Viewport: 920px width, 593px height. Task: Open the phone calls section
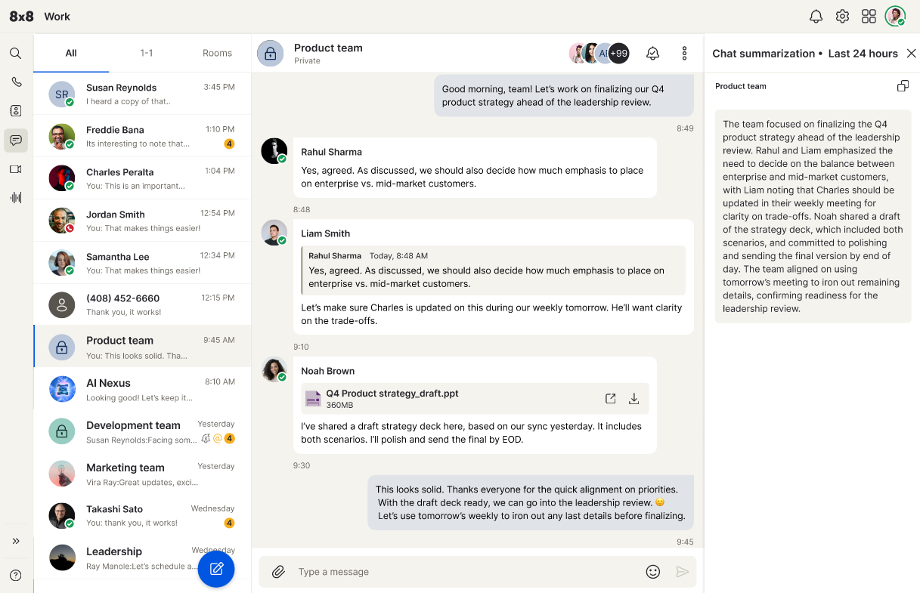coord(15,82)
